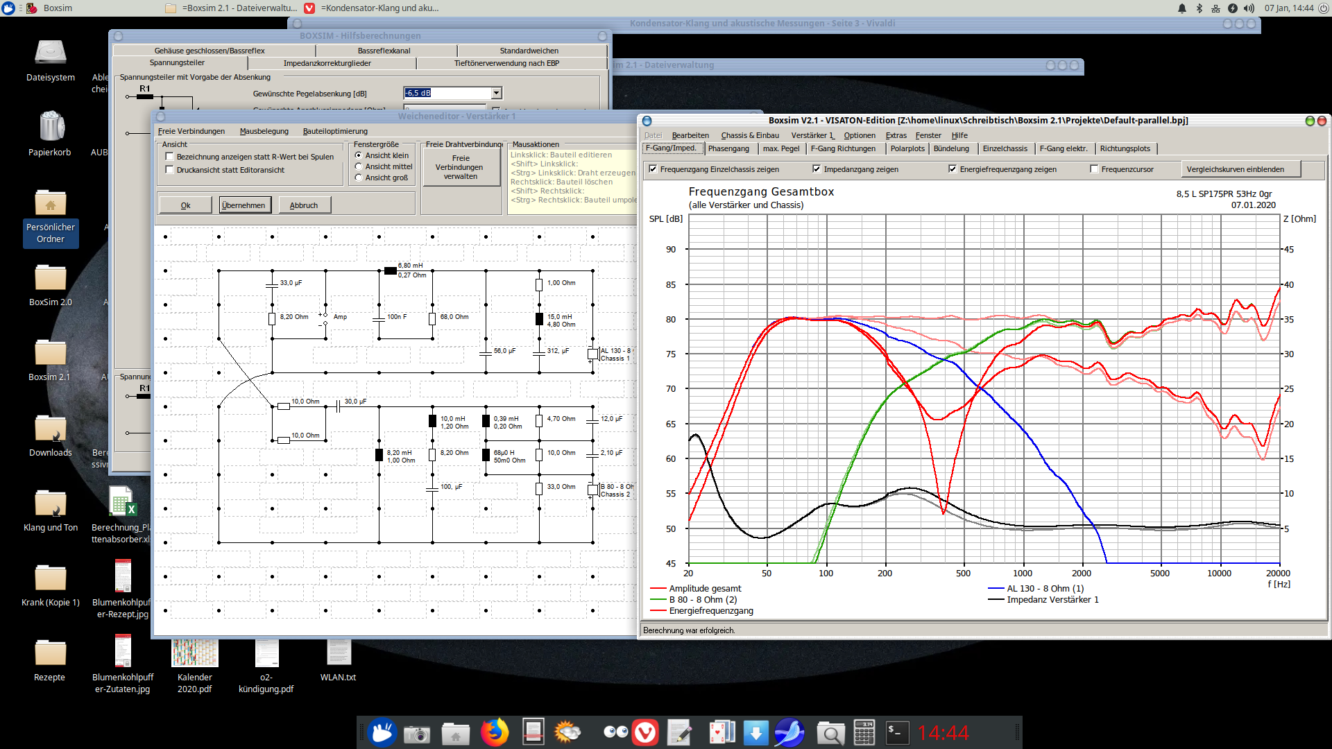Toggle Impedanzgang zeigen checkbox
The image size is (1332, 749).
coord(817,169)
